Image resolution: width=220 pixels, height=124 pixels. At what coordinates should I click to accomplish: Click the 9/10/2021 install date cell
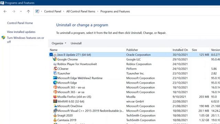(x=179, y=97)
